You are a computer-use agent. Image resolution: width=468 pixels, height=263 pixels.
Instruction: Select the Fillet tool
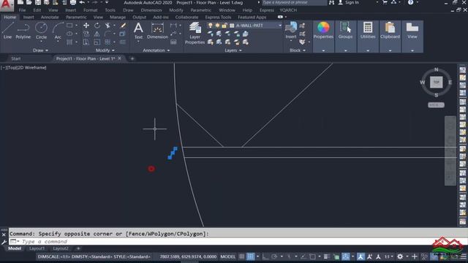107,34
